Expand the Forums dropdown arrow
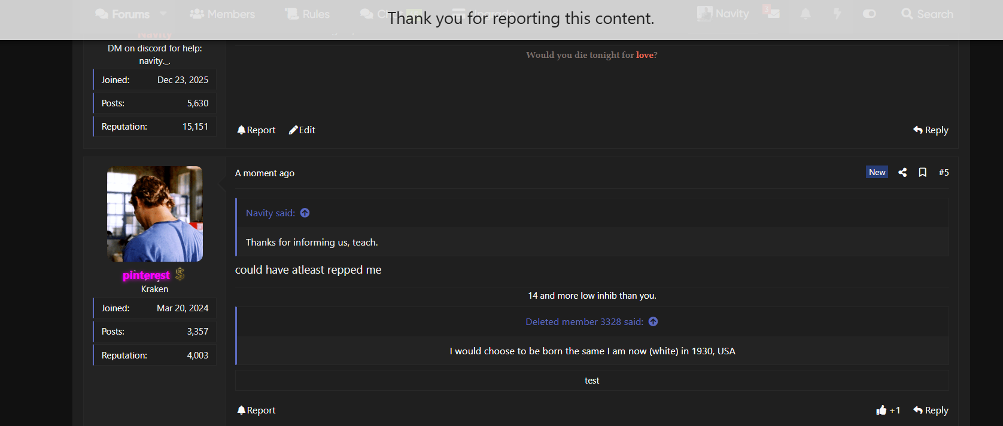 tap(163, 14)
